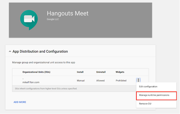Click the Organizational Units (OUs) column header
This screenshot has height=114, width=180.
tap(36, 72)
